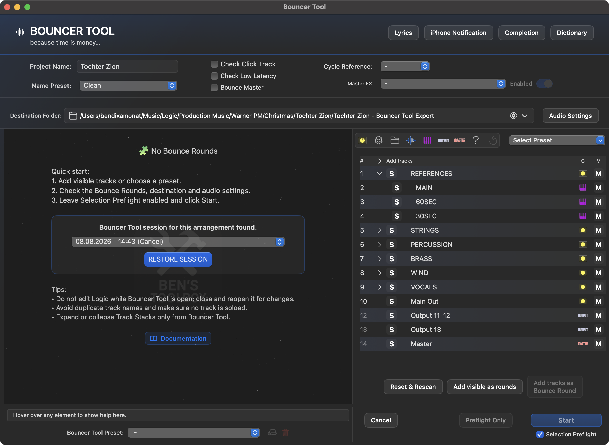Viewport: 609px width, 445px height.
Task: Click the undo arrow icon in toolbar
Action: (x=493, y=140)
